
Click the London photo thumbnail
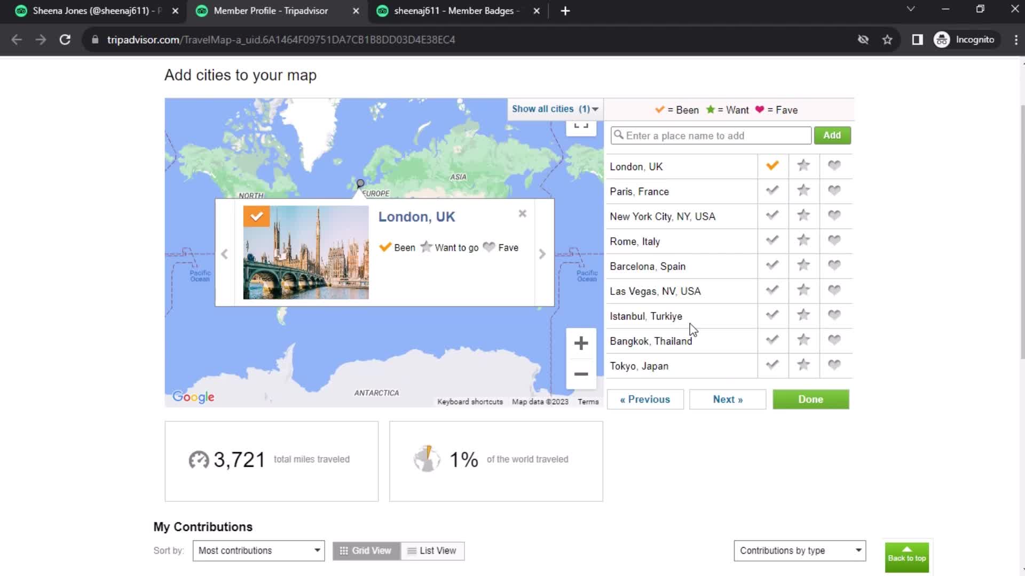tap(306, 252)
